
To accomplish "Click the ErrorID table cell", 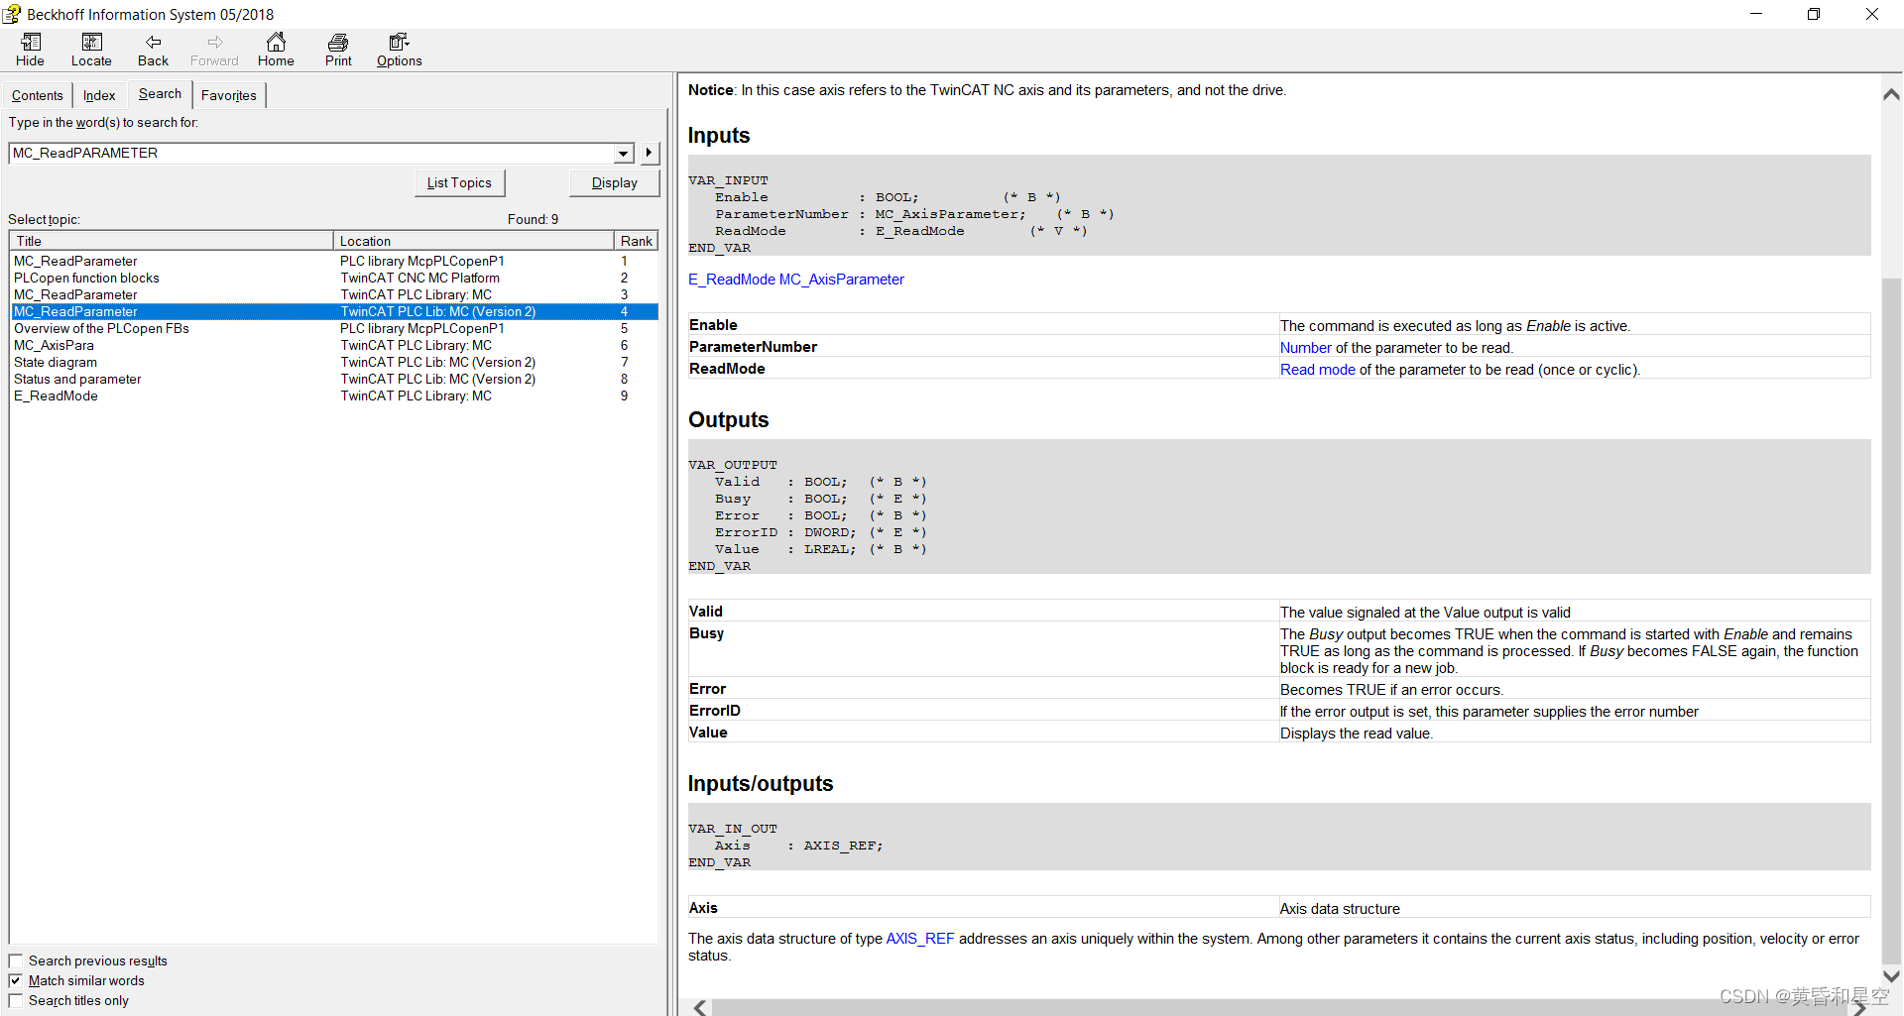I will (983, 711).
